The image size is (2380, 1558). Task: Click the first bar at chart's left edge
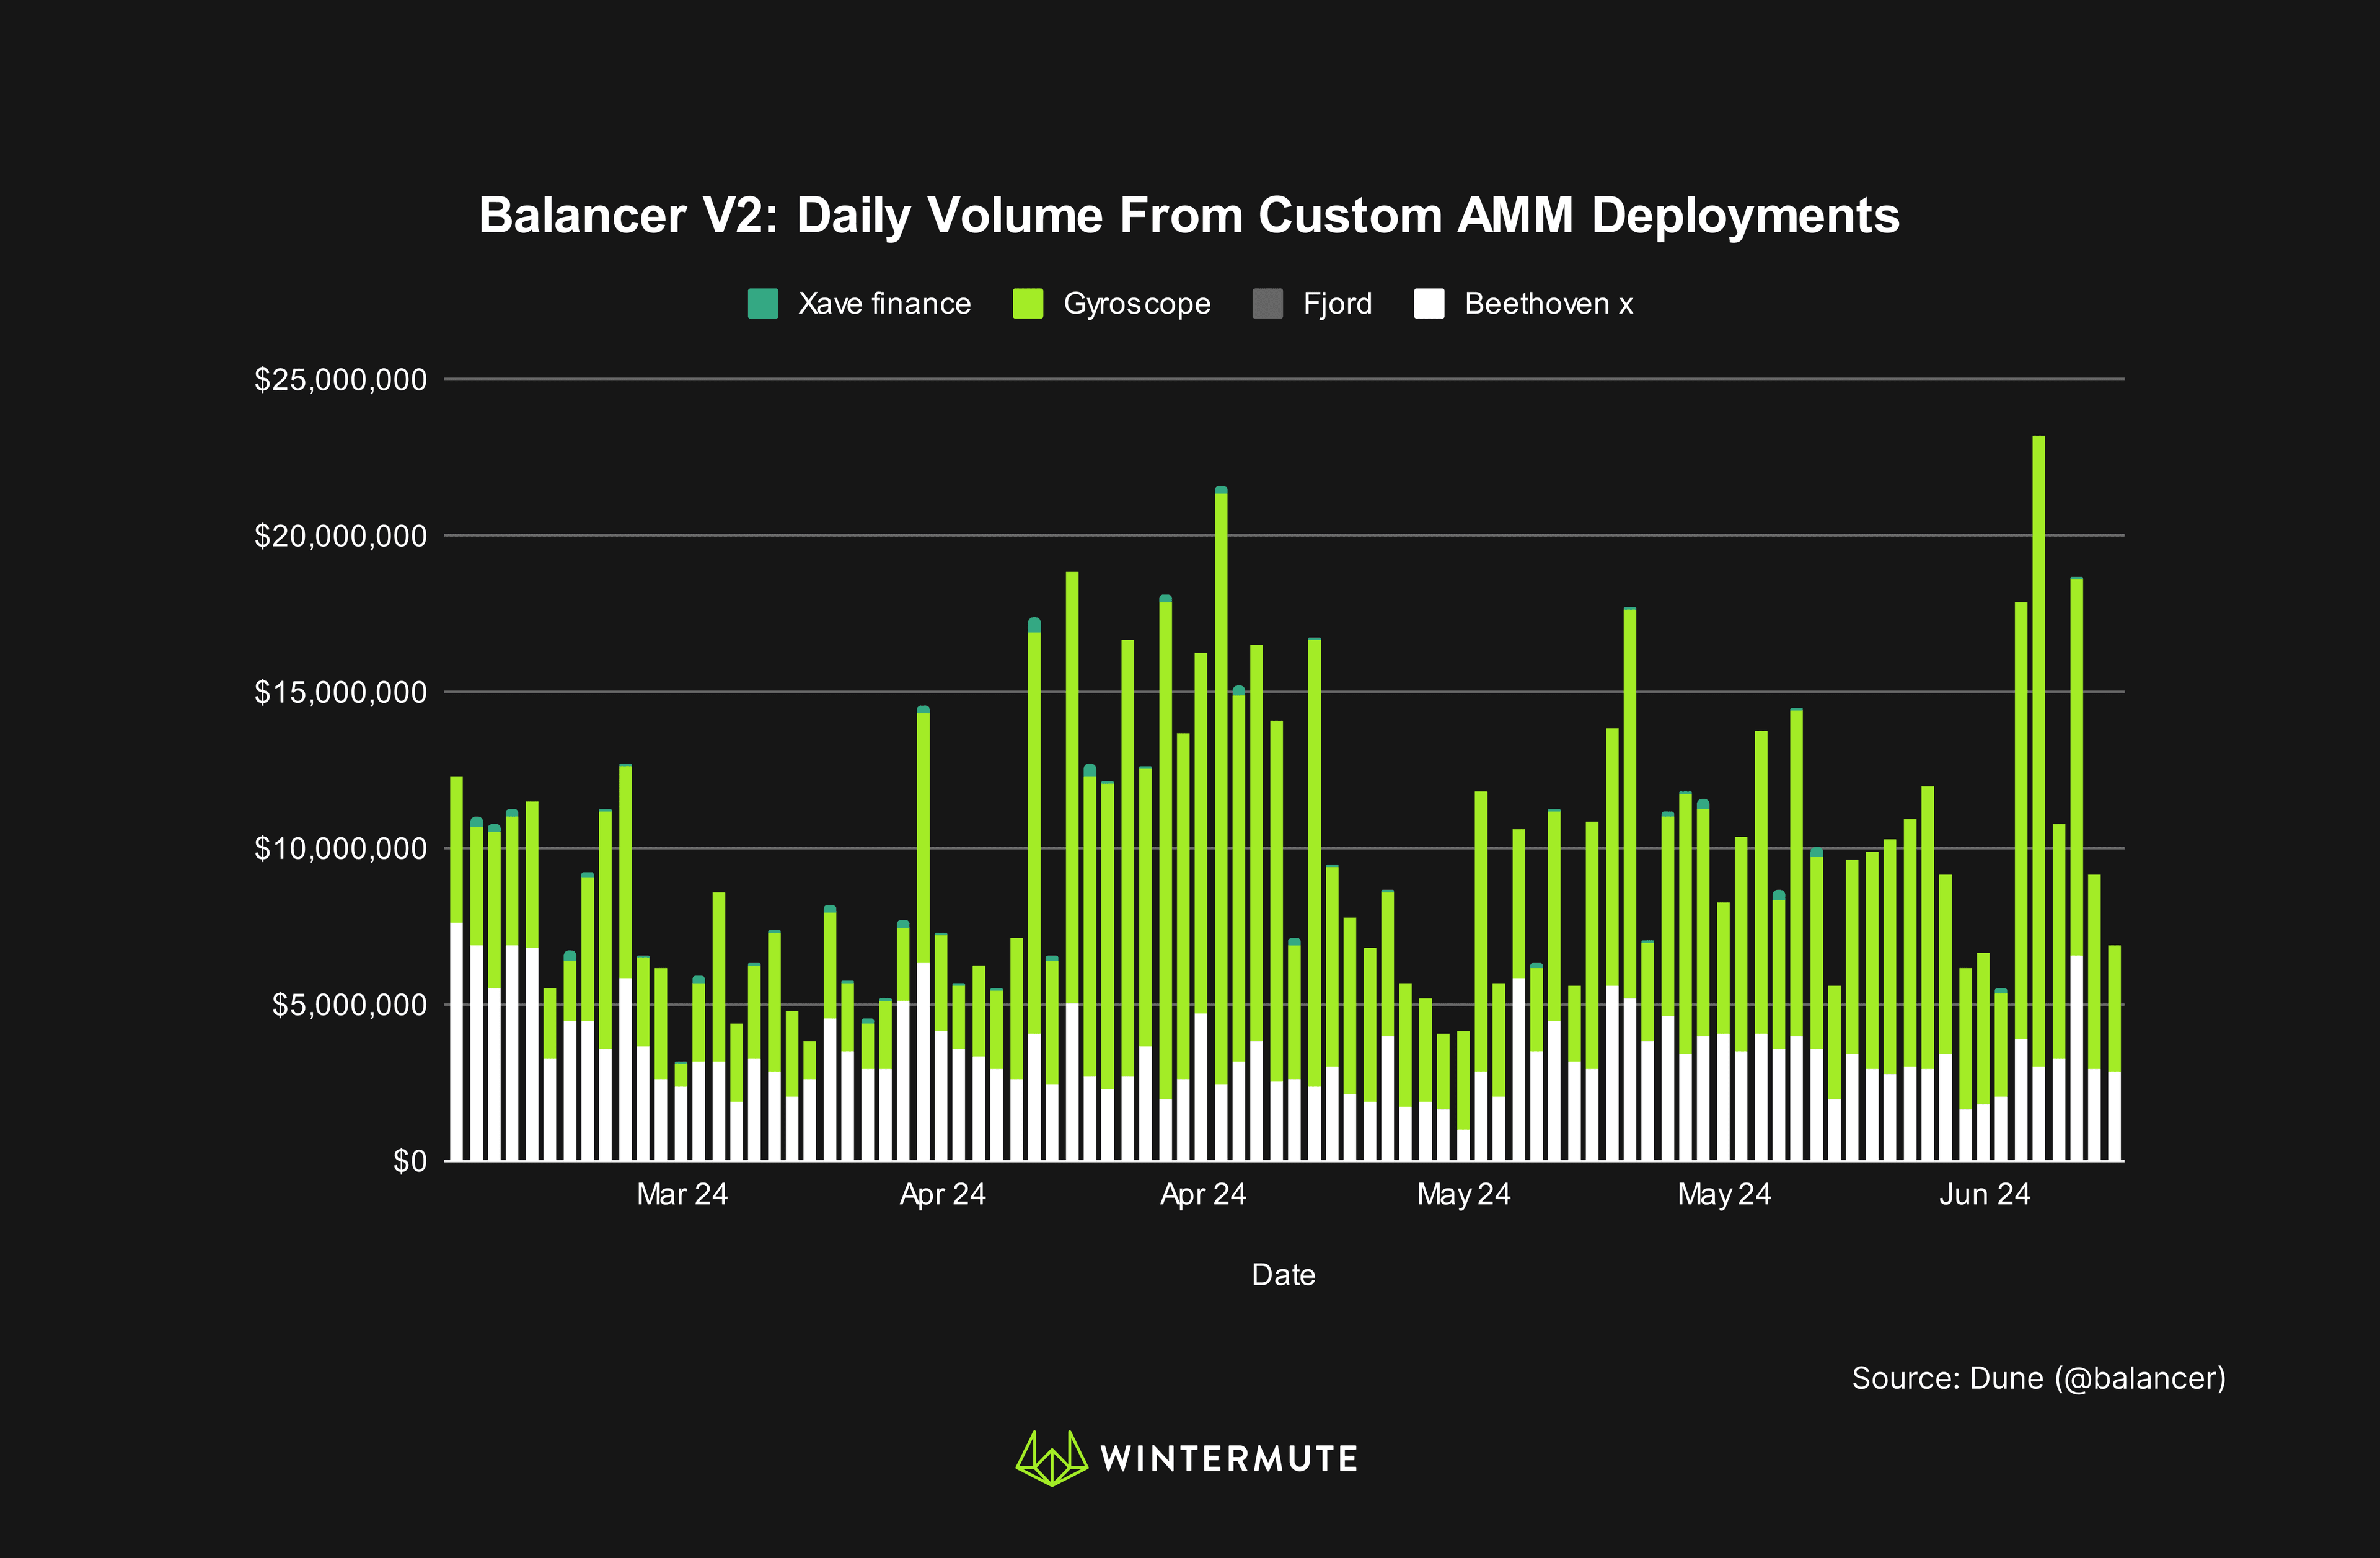pos(456,968)
